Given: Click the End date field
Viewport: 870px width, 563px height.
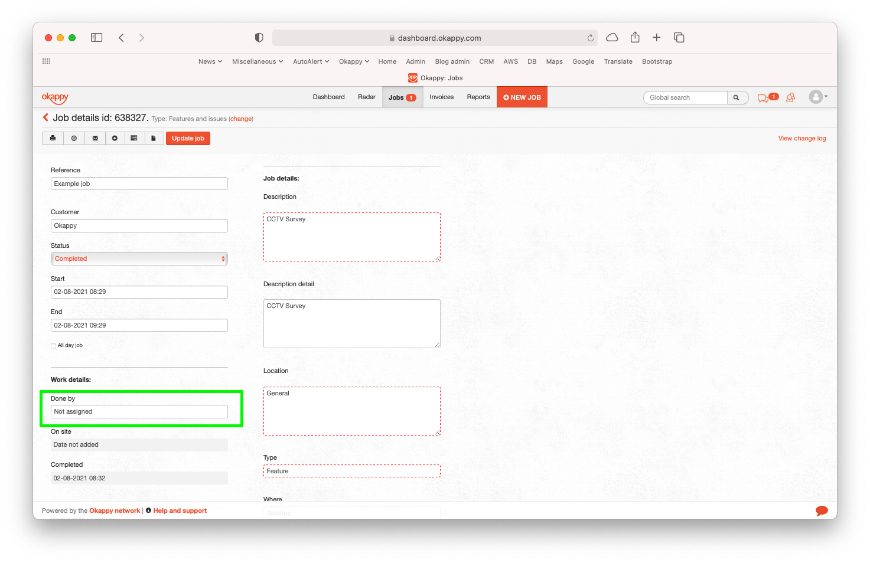Looking at the screenshot, I should (x=139, y=325).
